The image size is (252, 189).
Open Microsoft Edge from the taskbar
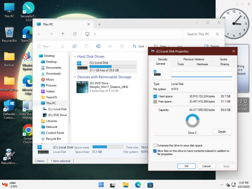(138, 185)
